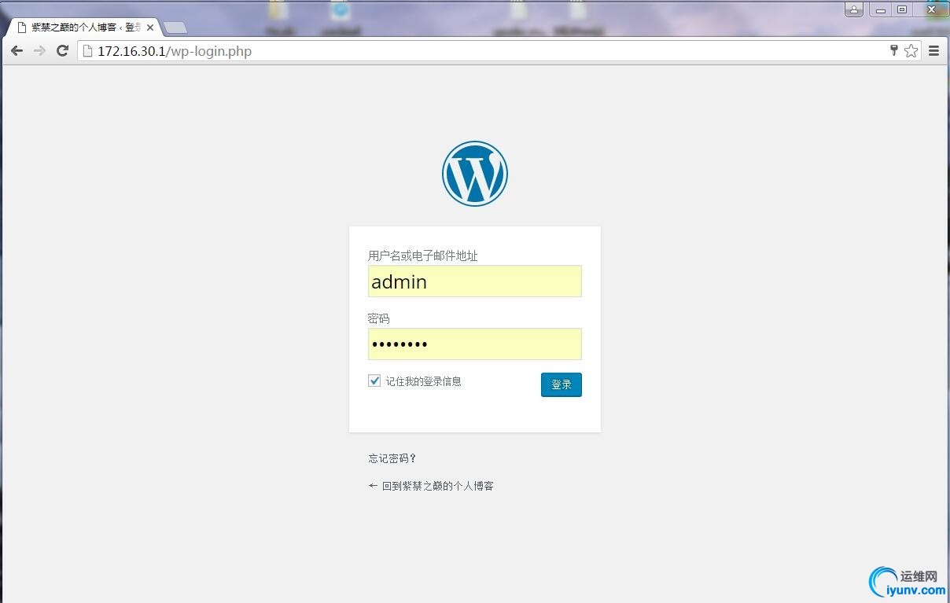The image size is (950, 603).
Task: Click the WordPress logo
Action: pyautogui.click(x=475, y=174)
